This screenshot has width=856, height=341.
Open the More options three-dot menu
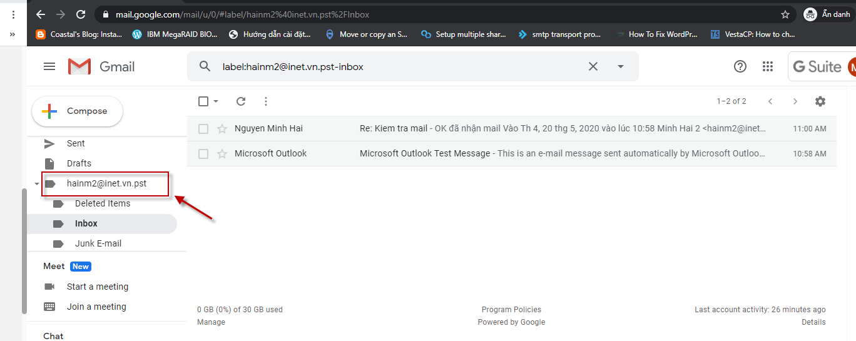tap(266, 101)
